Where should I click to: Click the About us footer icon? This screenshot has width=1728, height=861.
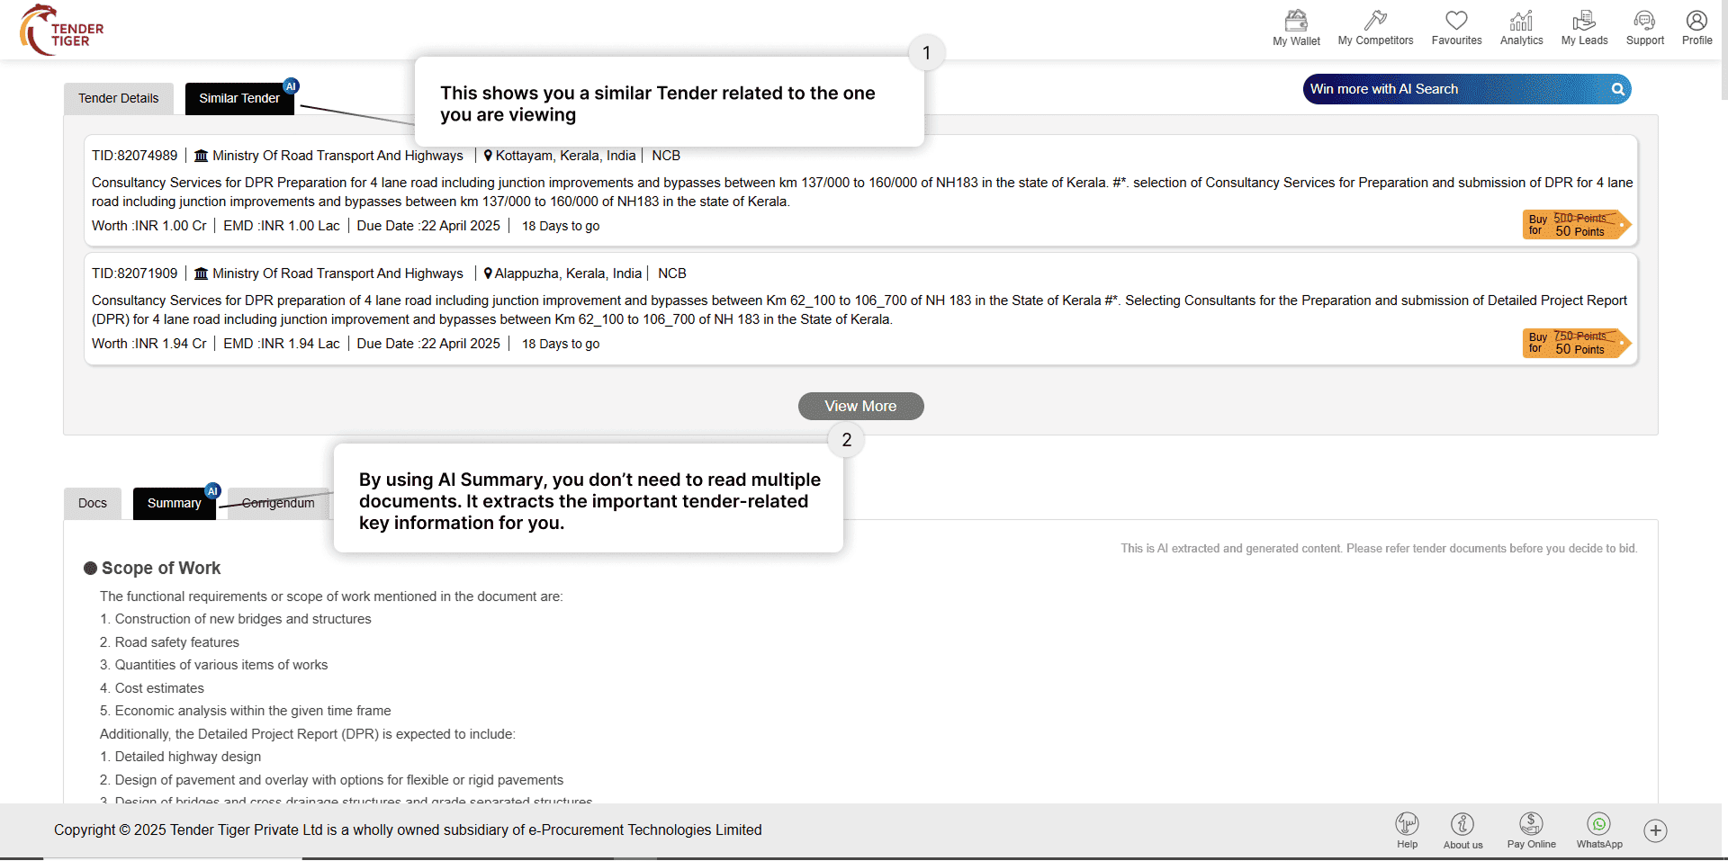[x=1462, y=824]
